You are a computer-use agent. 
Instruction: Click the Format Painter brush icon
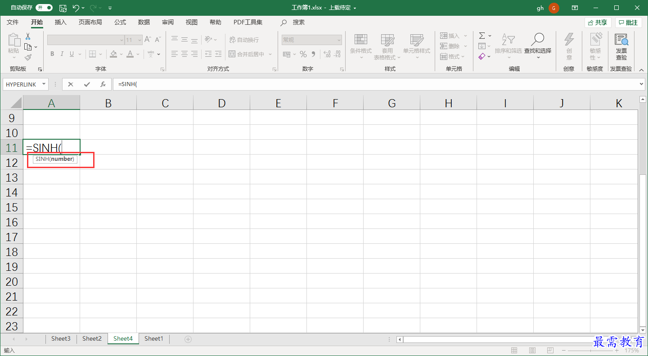click(28, 57)
